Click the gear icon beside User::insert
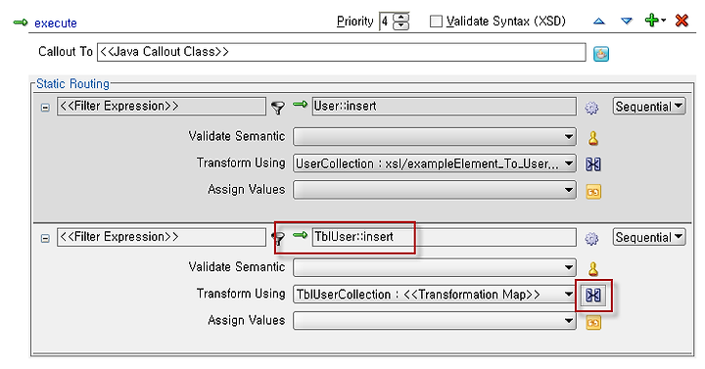The width and height of the screenshot is (705, 369). [x=591, y=108]
